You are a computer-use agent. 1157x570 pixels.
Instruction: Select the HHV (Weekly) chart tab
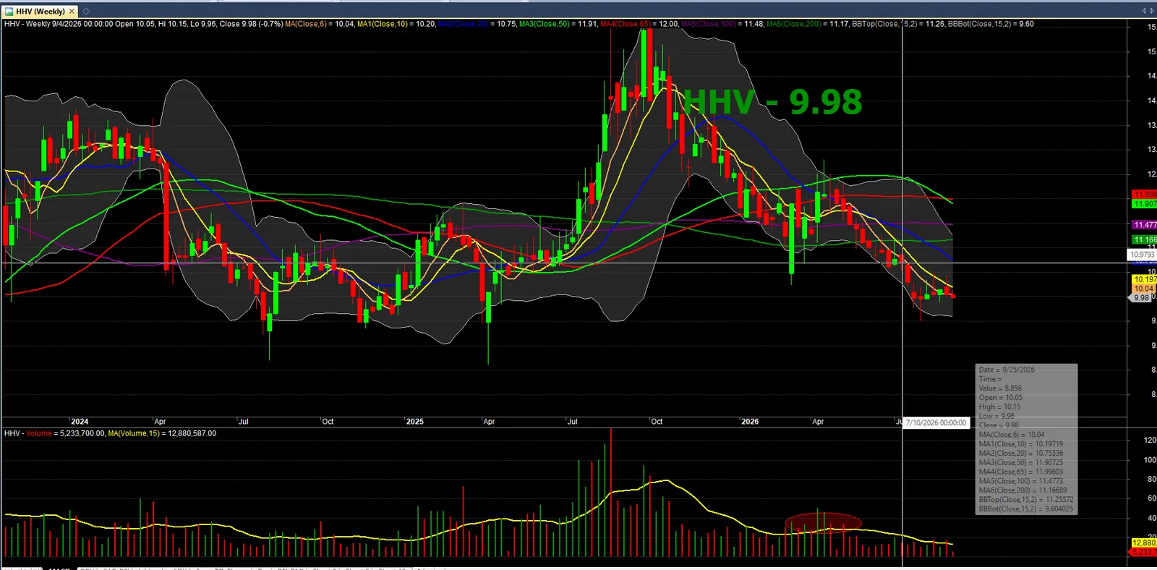40,12
